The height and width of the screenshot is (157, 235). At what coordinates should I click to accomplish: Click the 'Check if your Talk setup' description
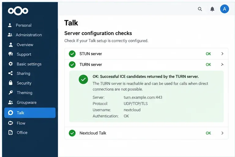click(106, 41)
